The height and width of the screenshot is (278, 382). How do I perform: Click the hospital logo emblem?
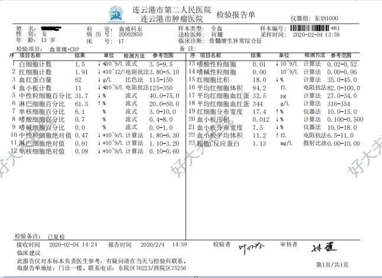coord(116,14)
